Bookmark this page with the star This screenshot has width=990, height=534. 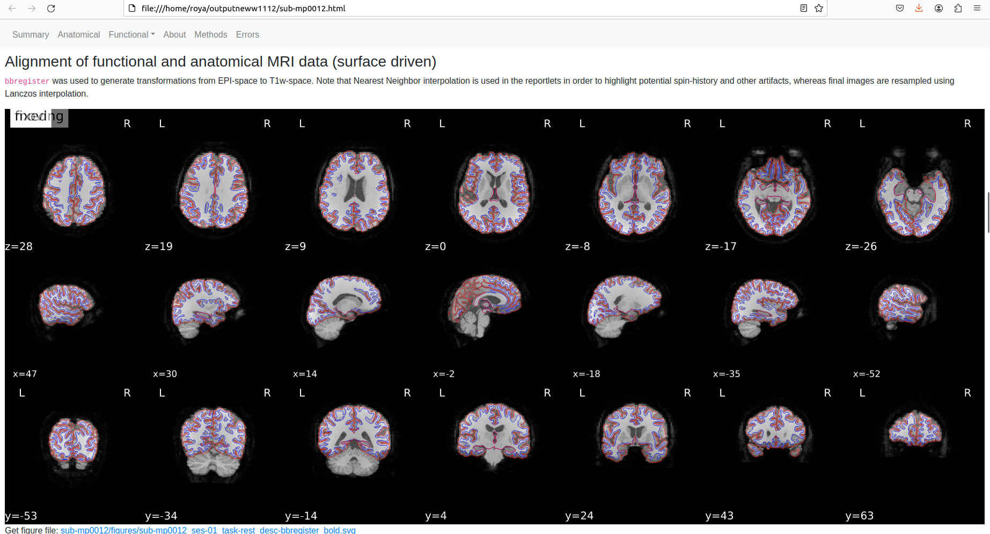[x=819, y=8]
